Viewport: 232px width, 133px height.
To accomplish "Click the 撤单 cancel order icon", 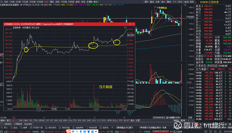I will [x=21, y=128].
